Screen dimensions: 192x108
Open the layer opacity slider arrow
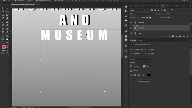pyautogui.click(x=171, y=14)
